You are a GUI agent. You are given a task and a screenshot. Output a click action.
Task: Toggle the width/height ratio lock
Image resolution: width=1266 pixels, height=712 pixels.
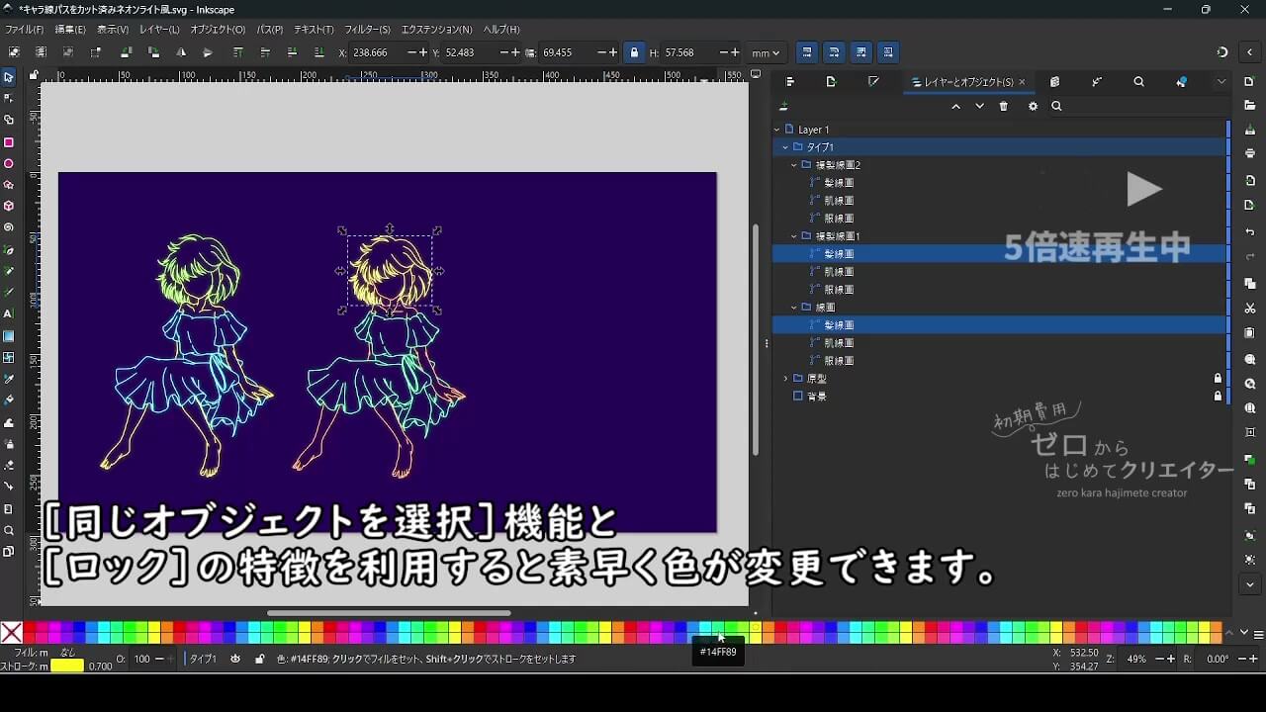pyautogui.click(x=634, y=52)
